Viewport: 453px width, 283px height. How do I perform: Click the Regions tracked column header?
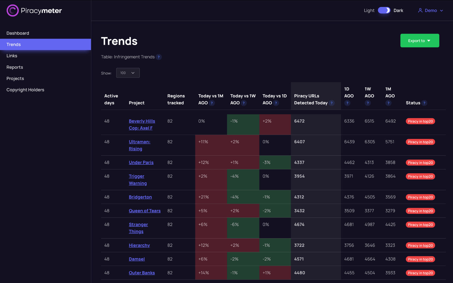[176, 99]
